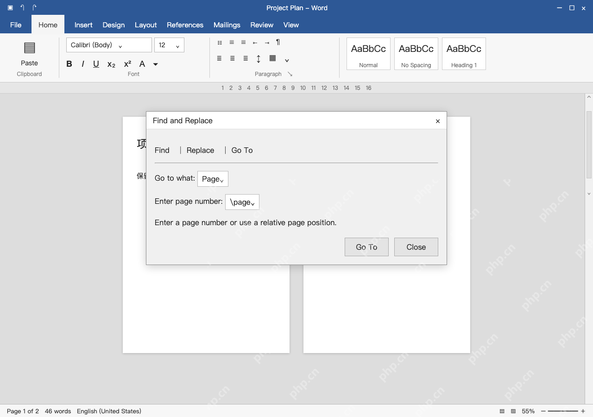Open the Insert ribbon tab
The width and height of the screenshot is (593, 417).
[x=83, y=25]
